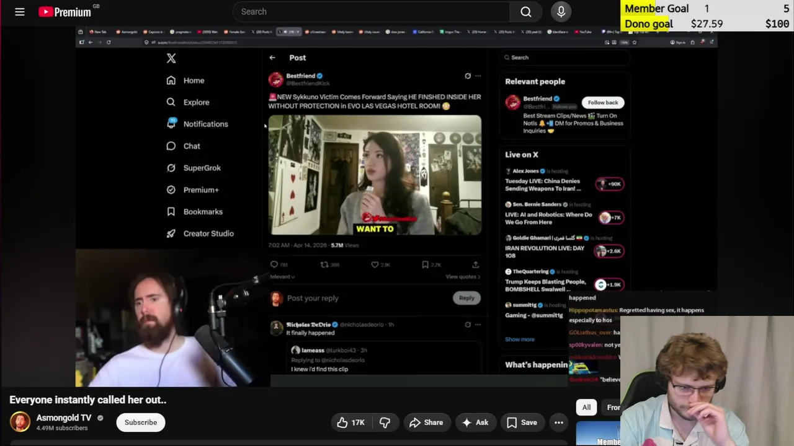Click the back arrow beside Post
Screen dimensions: 794x446
[x=272, y=58]
